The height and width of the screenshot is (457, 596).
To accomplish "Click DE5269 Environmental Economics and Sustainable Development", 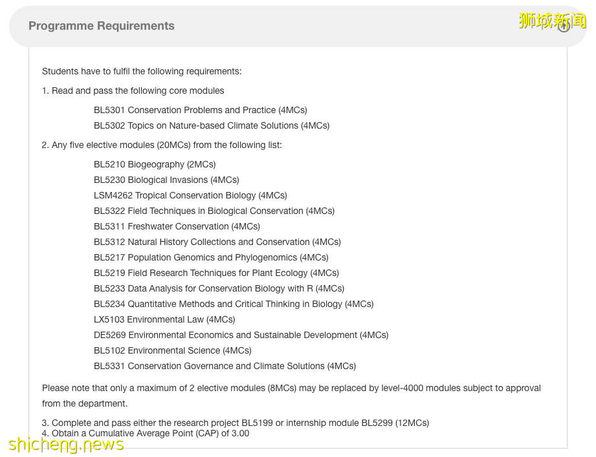I will pos(241,335).
